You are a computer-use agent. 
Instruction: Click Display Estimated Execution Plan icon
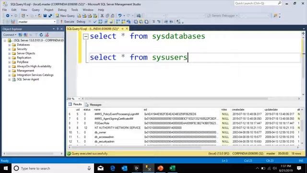point(100,22)
